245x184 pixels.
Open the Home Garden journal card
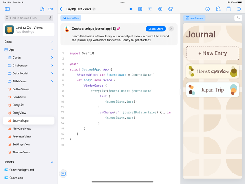click(213, 71)
